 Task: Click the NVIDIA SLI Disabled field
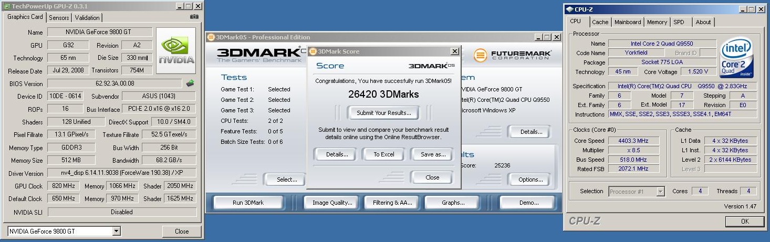click(x=121, y=212)
